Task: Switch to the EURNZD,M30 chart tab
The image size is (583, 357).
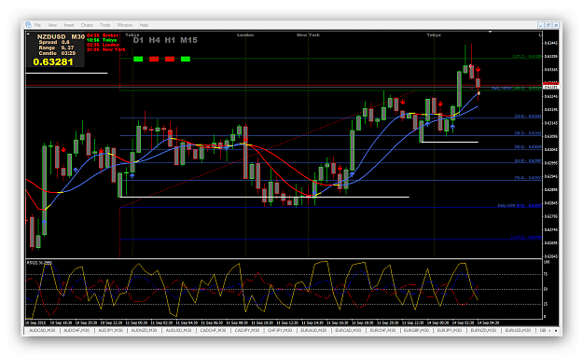Action: coord(483,330)
